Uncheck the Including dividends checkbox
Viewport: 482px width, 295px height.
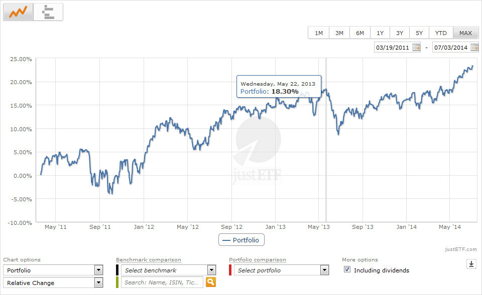click(347, 269)
